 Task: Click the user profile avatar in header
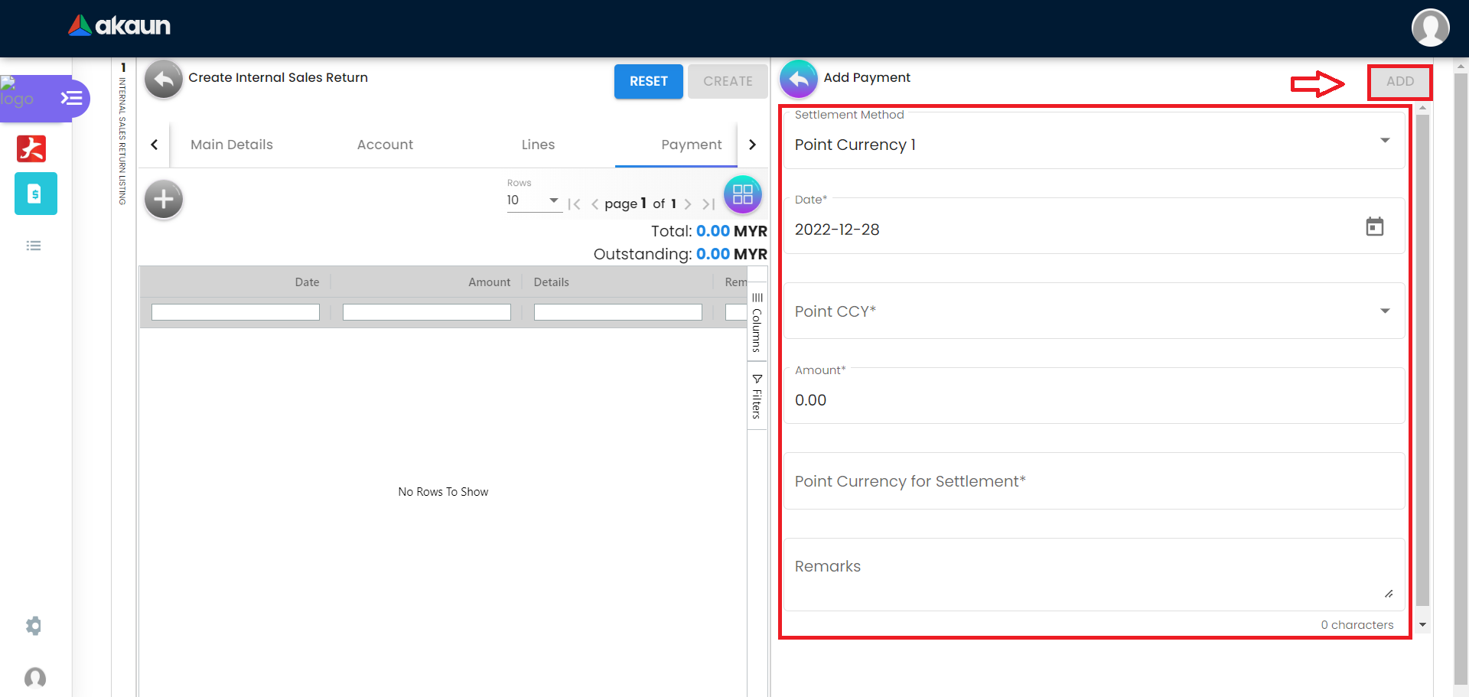pyautogui.click(x=1430, y=28)
